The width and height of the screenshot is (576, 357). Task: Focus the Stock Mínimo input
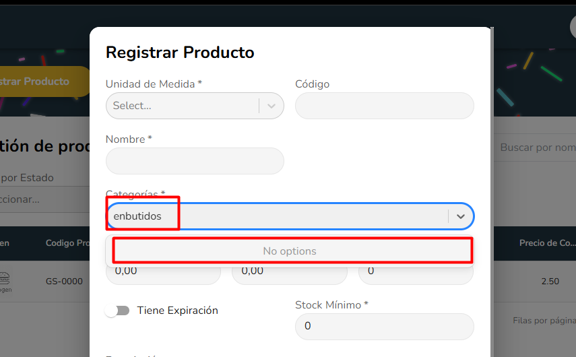384,326
